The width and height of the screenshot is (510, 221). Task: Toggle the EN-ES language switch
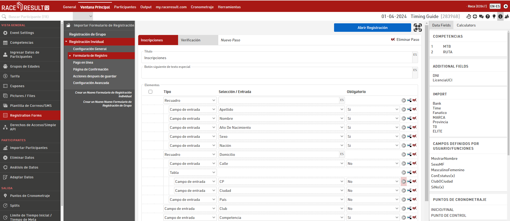click(495, 6)
